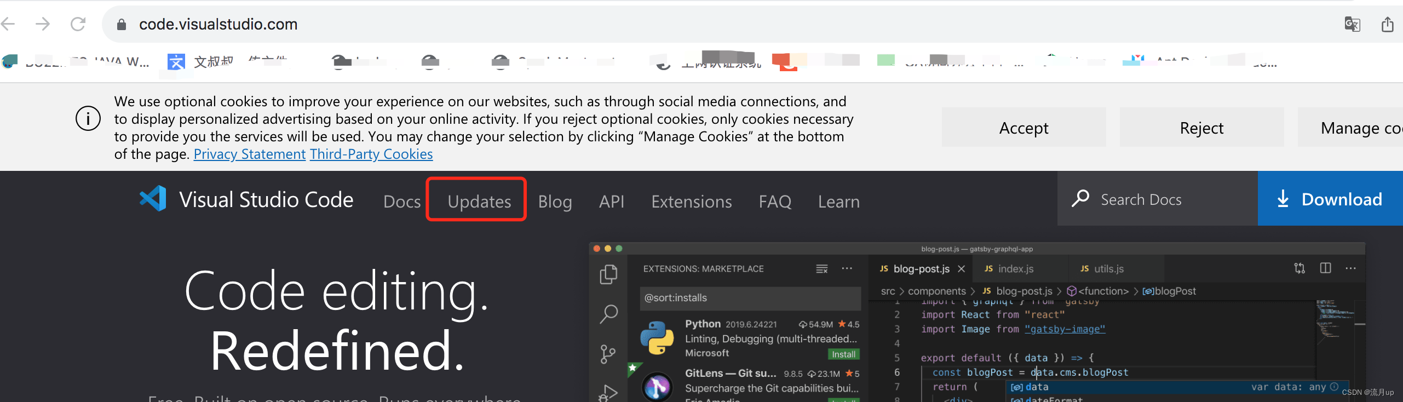The image size is (1403, 402).
Task: Click the src breadcrumb
Action: pos(888,291)
